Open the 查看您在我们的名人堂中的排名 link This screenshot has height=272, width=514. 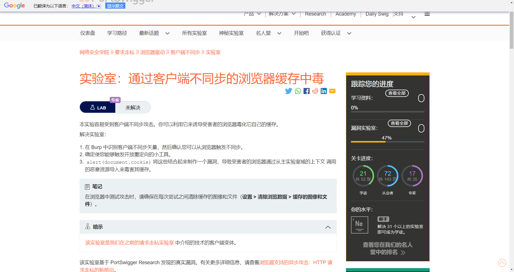388,248
